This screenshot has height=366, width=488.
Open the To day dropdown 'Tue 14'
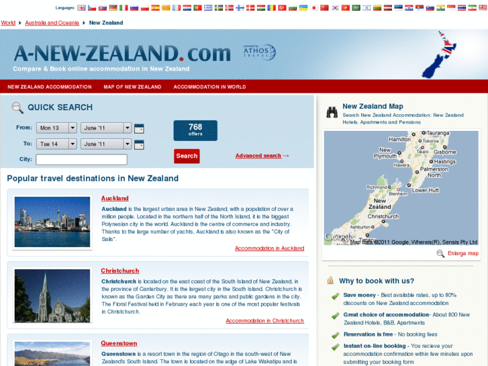(56, 144)
